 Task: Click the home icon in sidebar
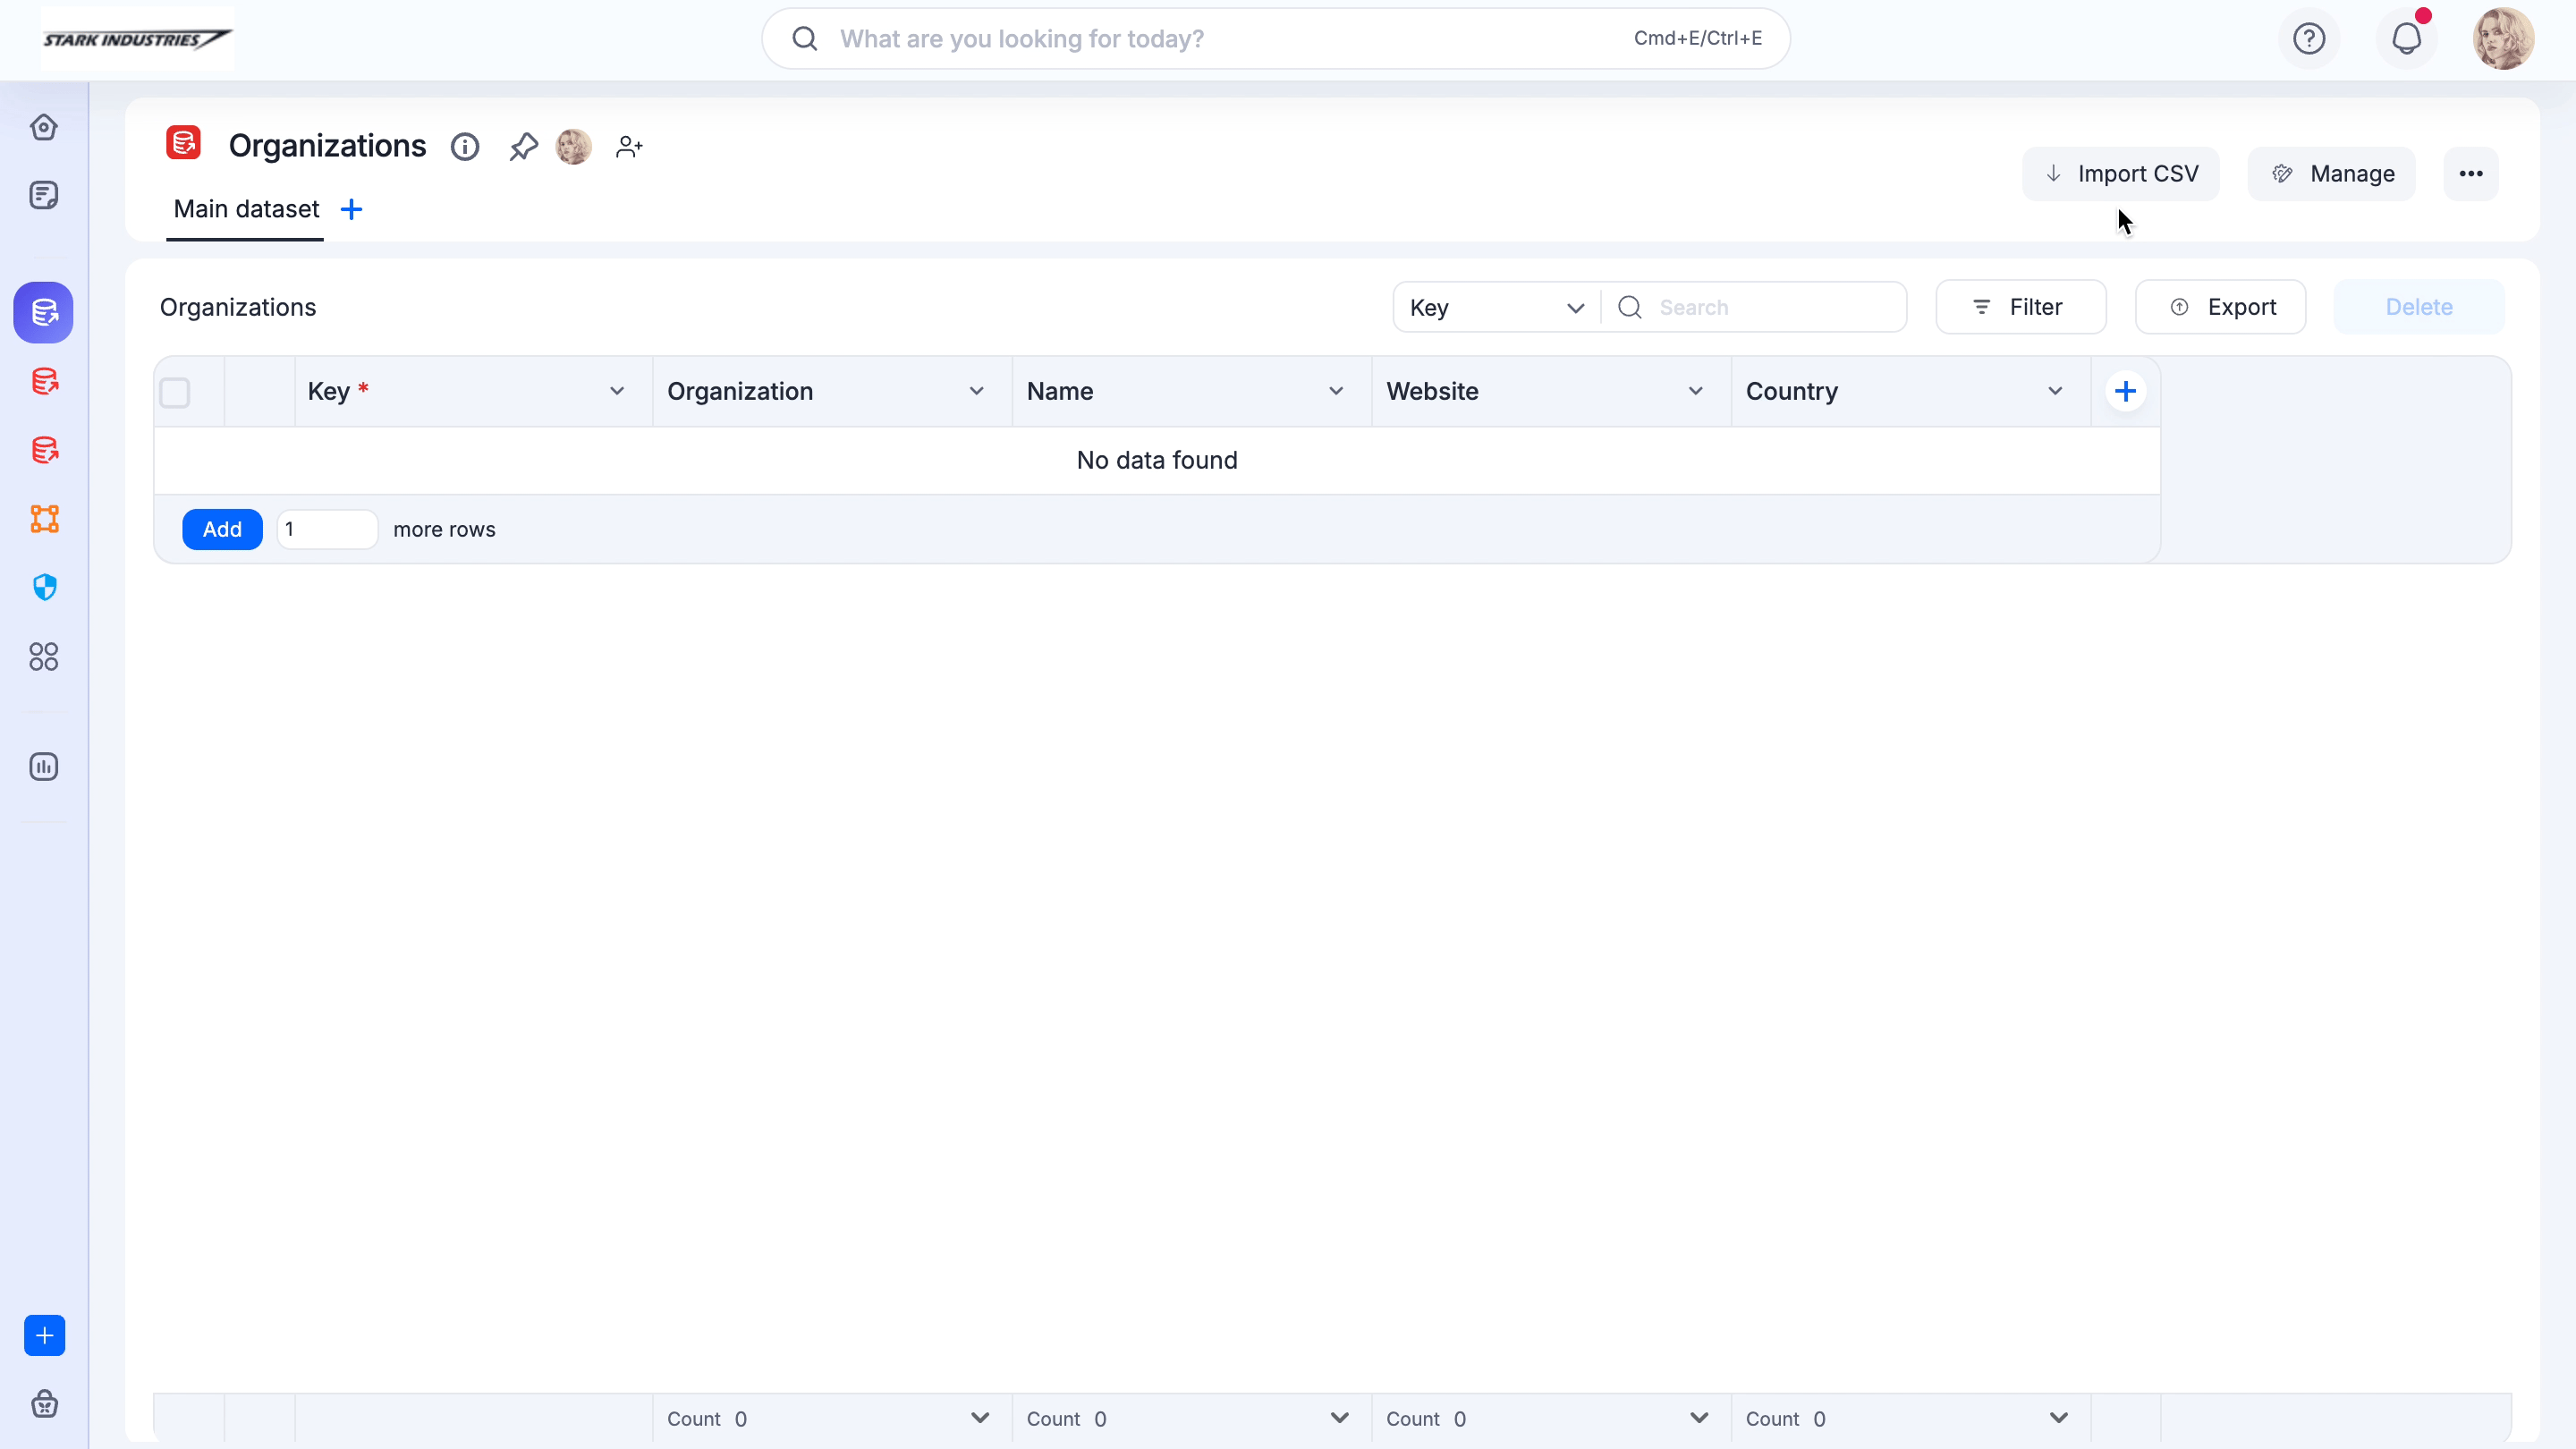point(44,127)
